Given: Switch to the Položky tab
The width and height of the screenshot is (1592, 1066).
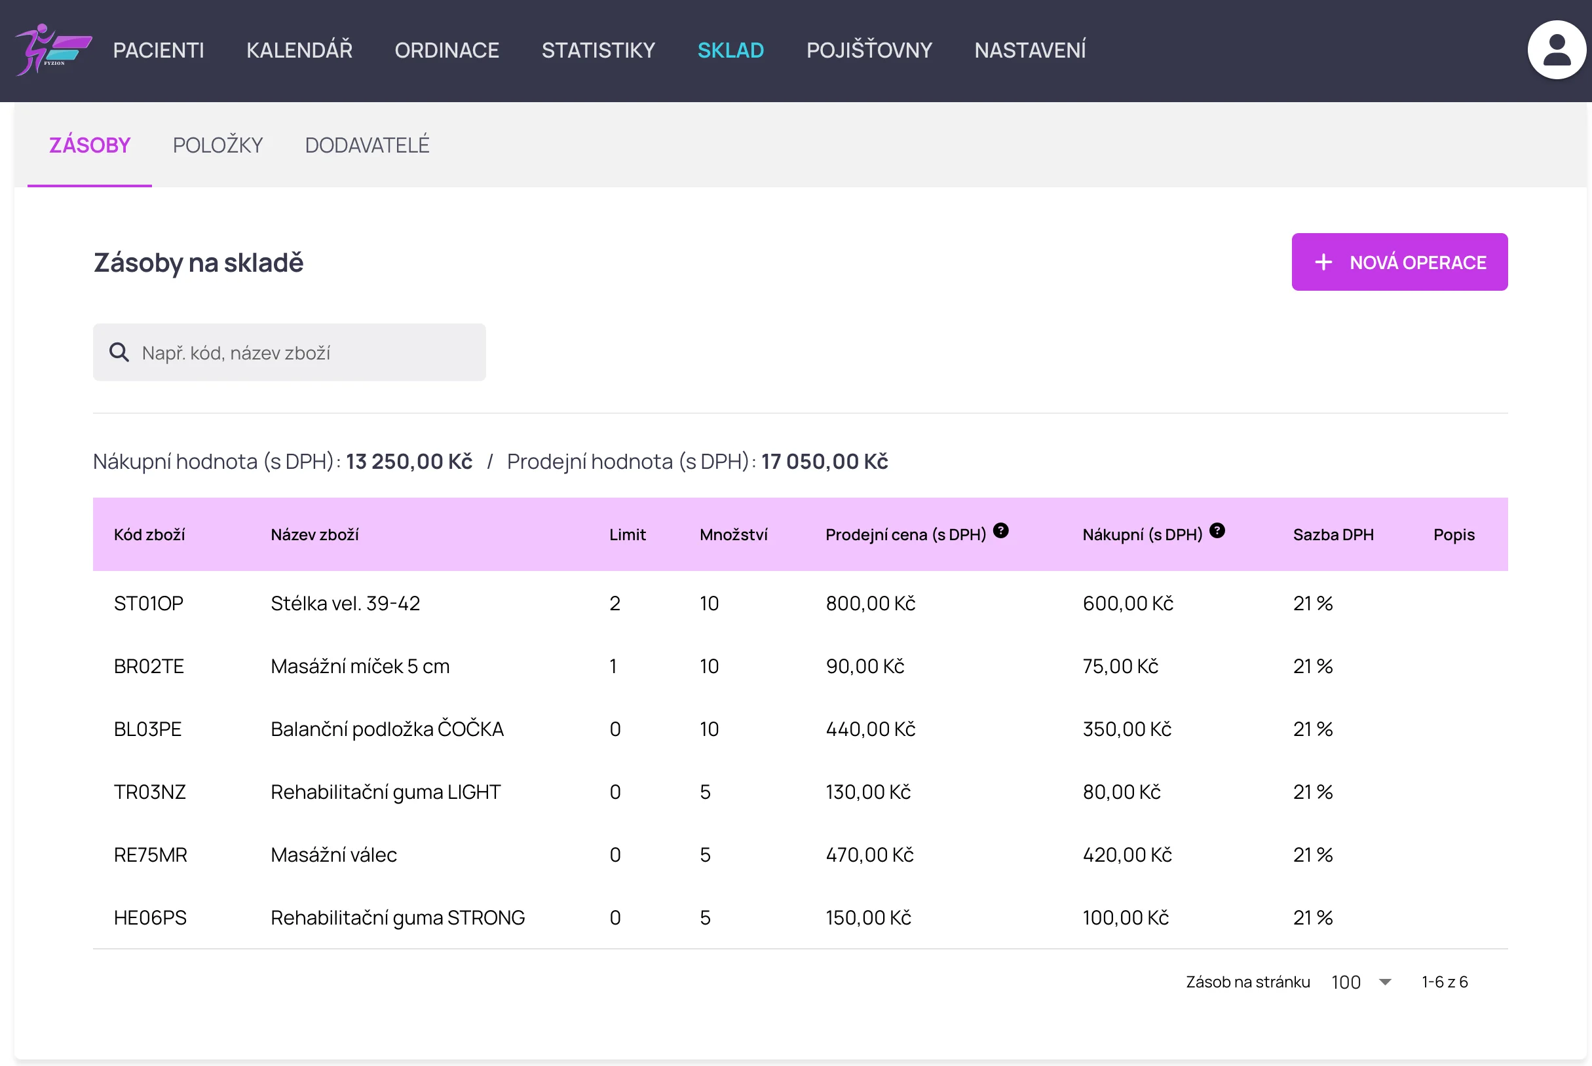Looking at the screenshot, I should pyautogui.click(x=218, y=145).
